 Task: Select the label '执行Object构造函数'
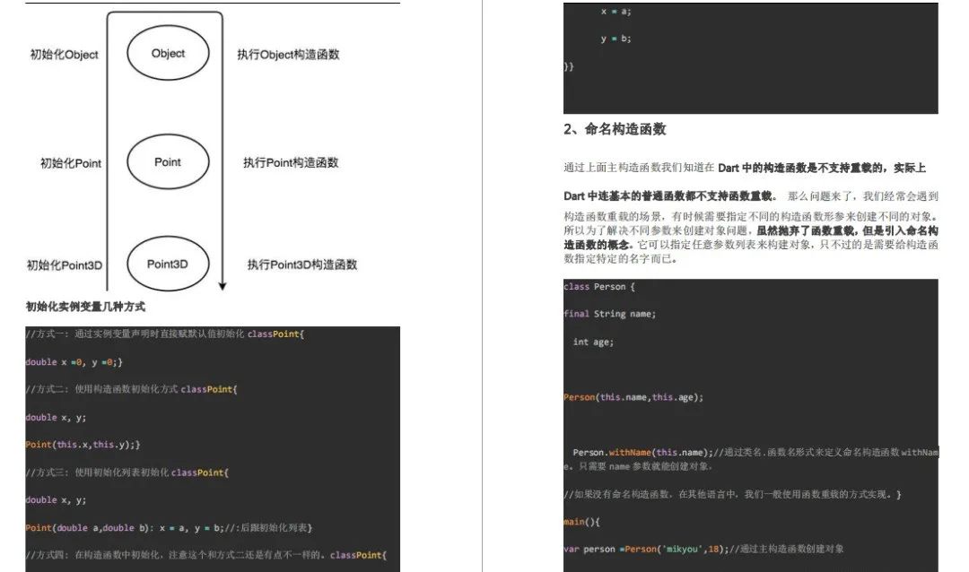pos(289,55)
